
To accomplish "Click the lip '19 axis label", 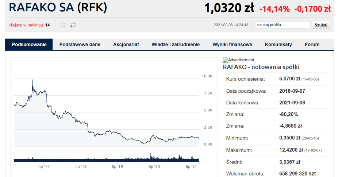I will [x=118, y=166].
